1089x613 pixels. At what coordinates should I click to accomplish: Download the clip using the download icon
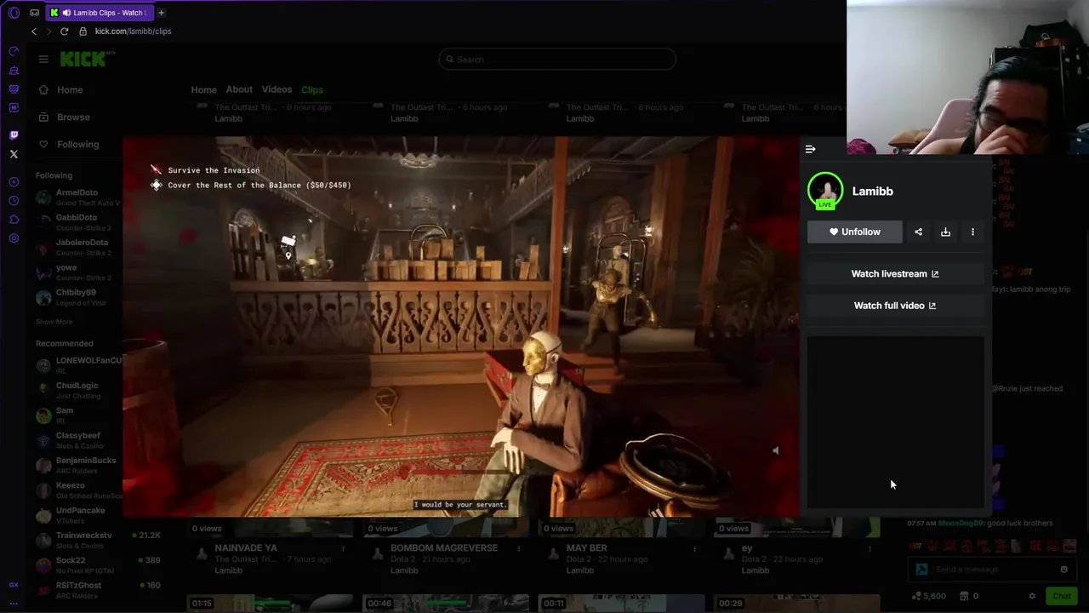click(945, 232)
